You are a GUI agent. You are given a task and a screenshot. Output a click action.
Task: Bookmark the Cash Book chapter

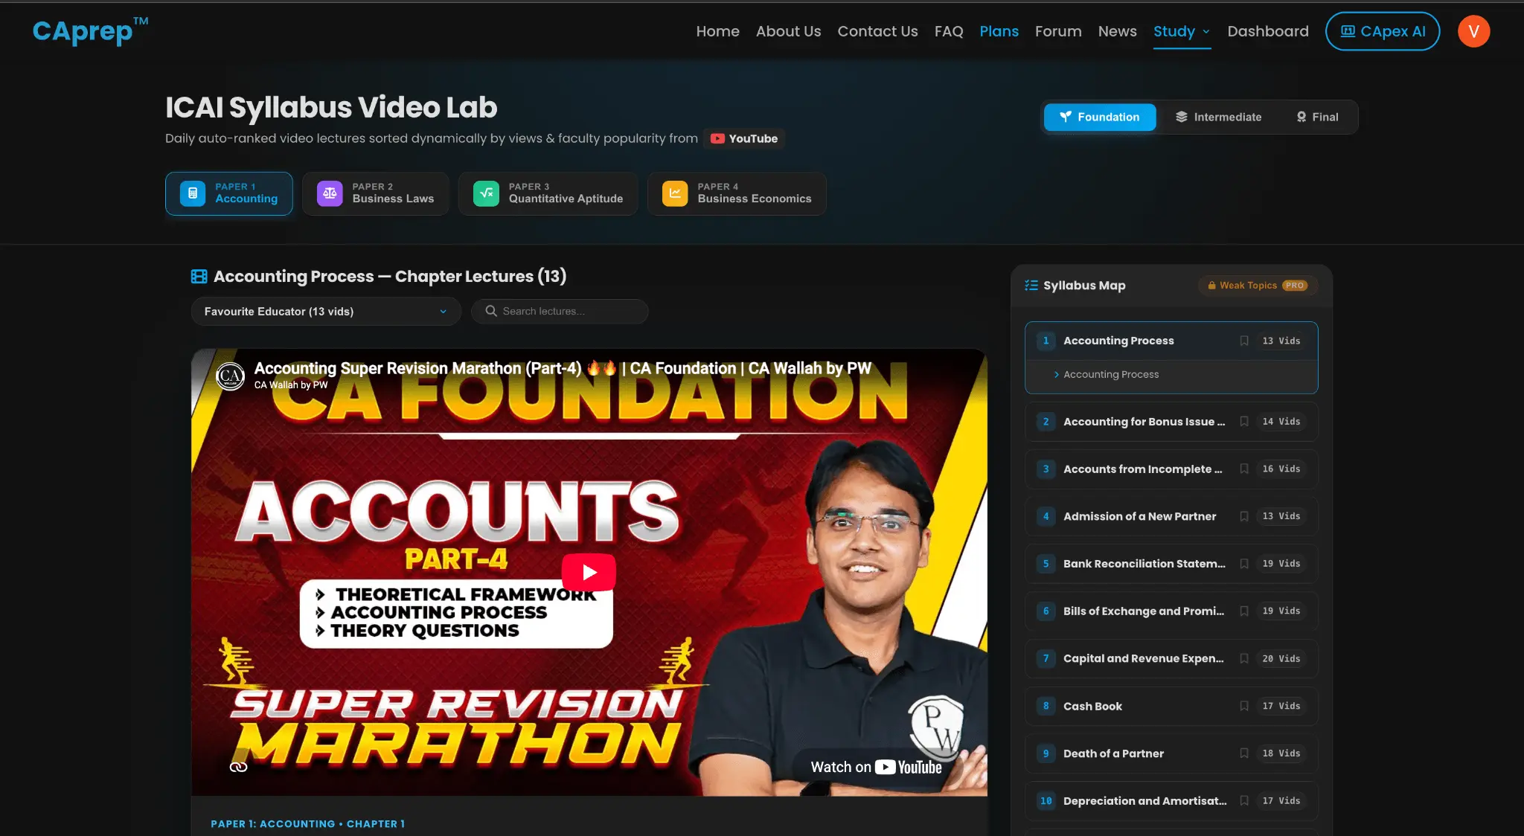[1244, 706]
